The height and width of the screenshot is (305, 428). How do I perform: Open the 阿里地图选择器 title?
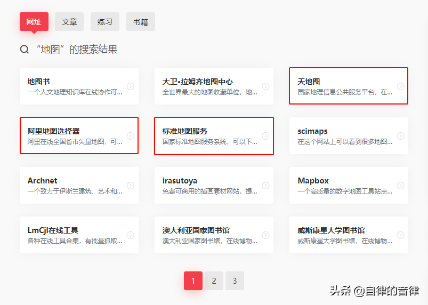pos(53,131)
